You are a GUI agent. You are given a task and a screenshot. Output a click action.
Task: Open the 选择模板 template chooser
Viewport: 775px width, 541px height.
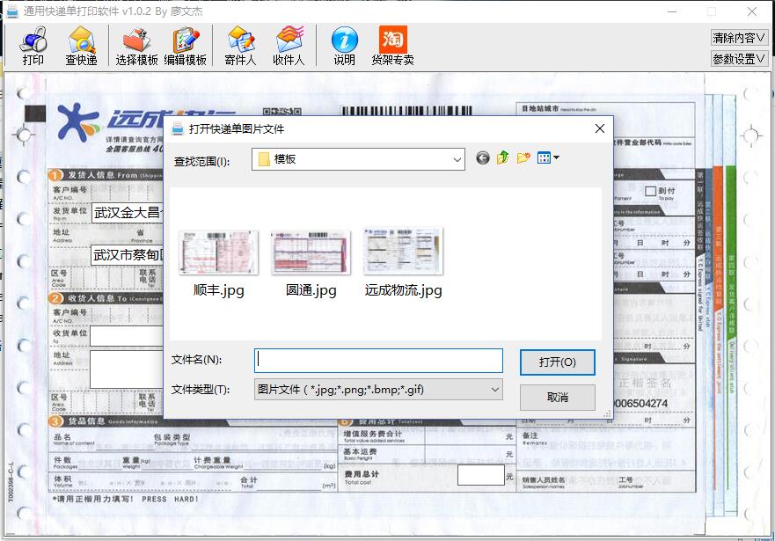pyautogui.click(x=136, y=46)
